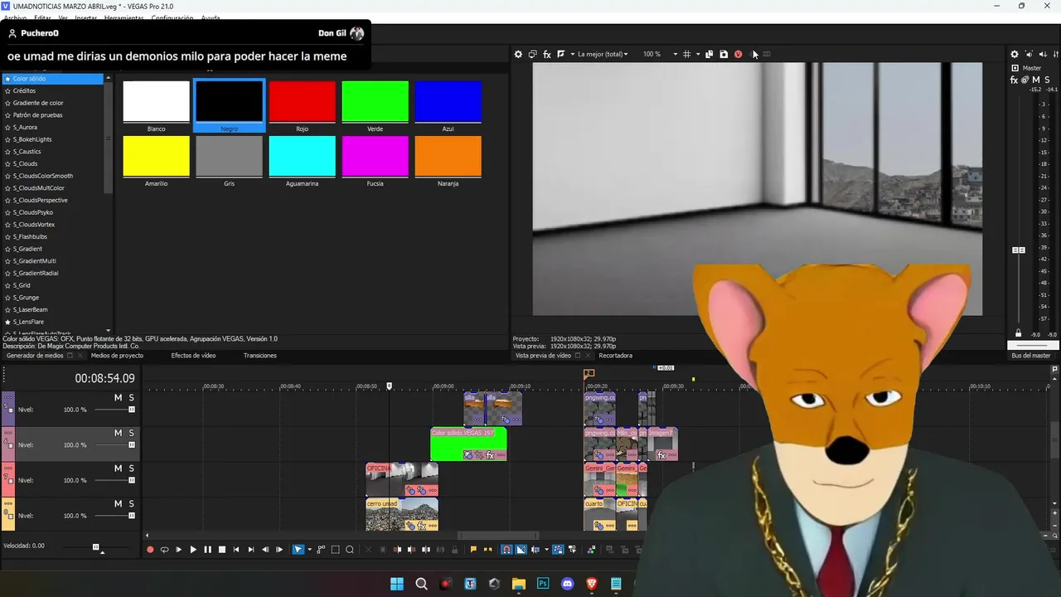
Task: Open track 5 more options dots
Action: [8, 398]
